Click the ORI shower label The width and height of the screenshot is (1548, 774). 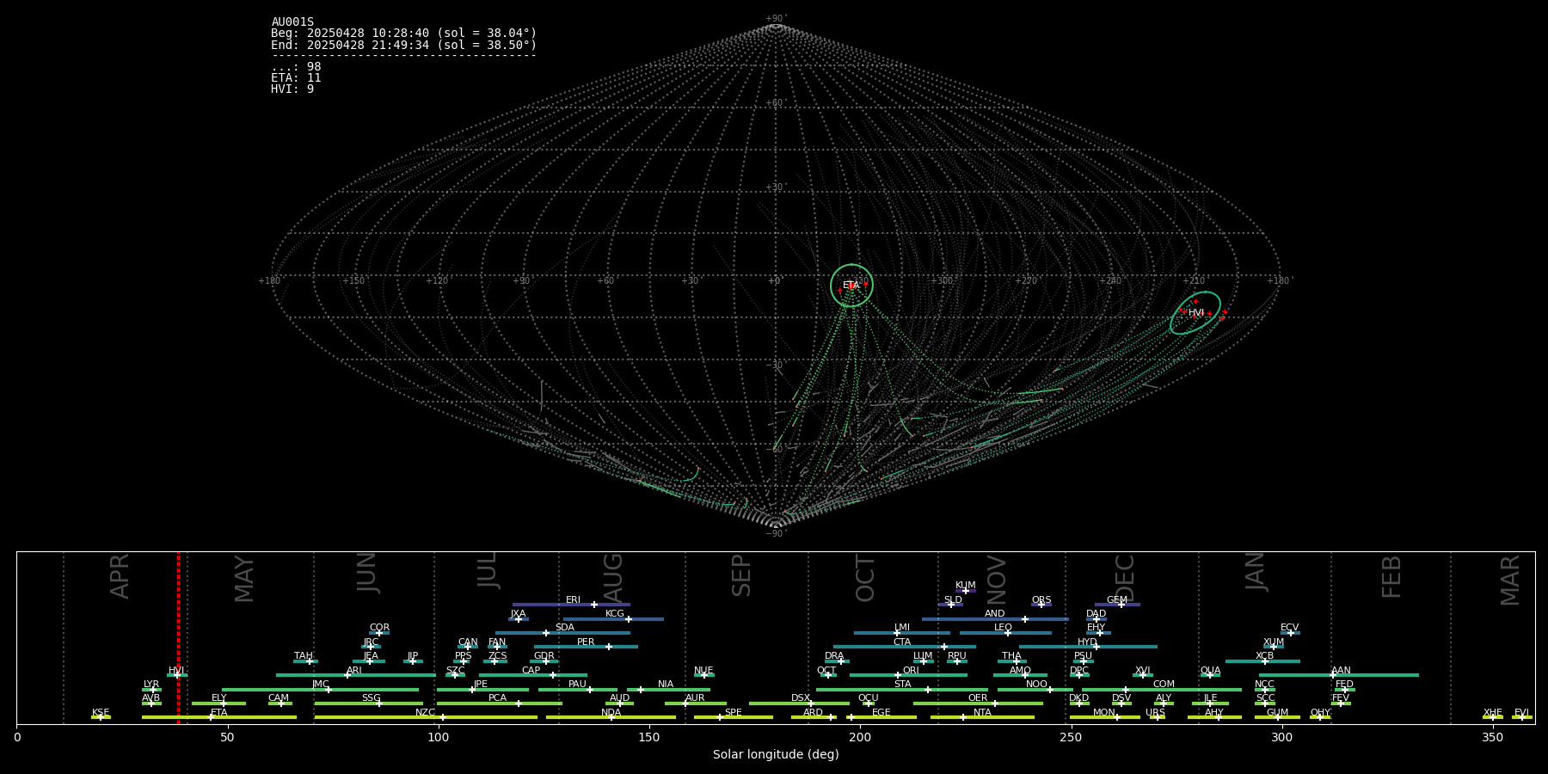pos(911,671)
